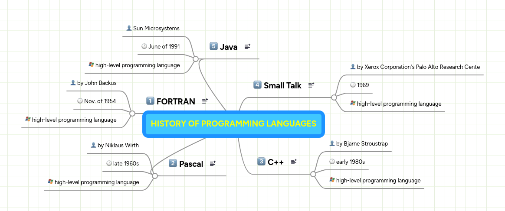The width and height of the screenshot is (505, 211).
Task: Collapse the FORTRAN branch circle node
Action: coord(132,113)
